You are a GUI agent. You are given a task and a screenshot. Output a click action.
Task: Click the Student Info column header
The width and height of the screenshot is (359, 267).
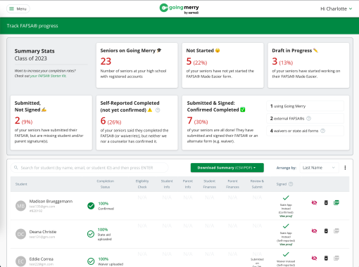point(167,184)
